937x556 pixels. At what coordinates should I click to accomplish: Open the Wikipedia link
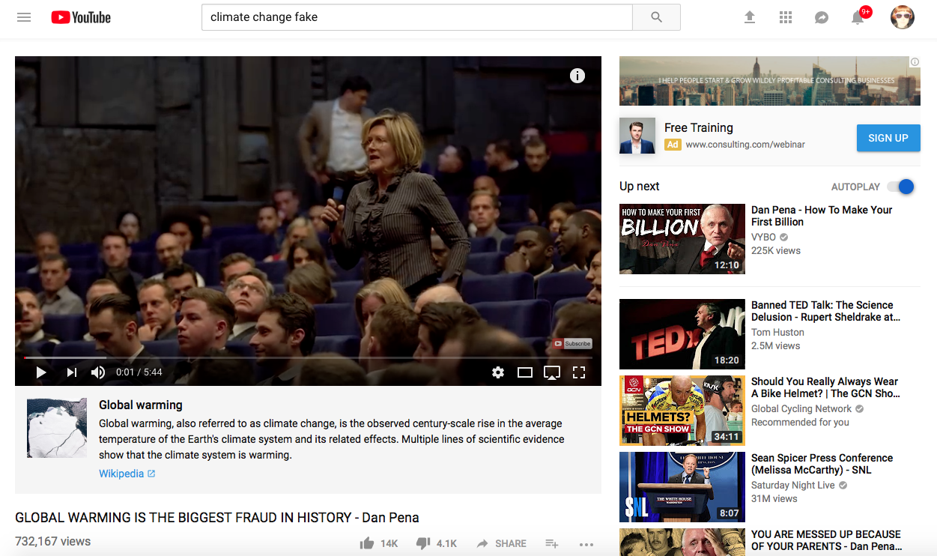pyautogui.click(x=127, y=474)
